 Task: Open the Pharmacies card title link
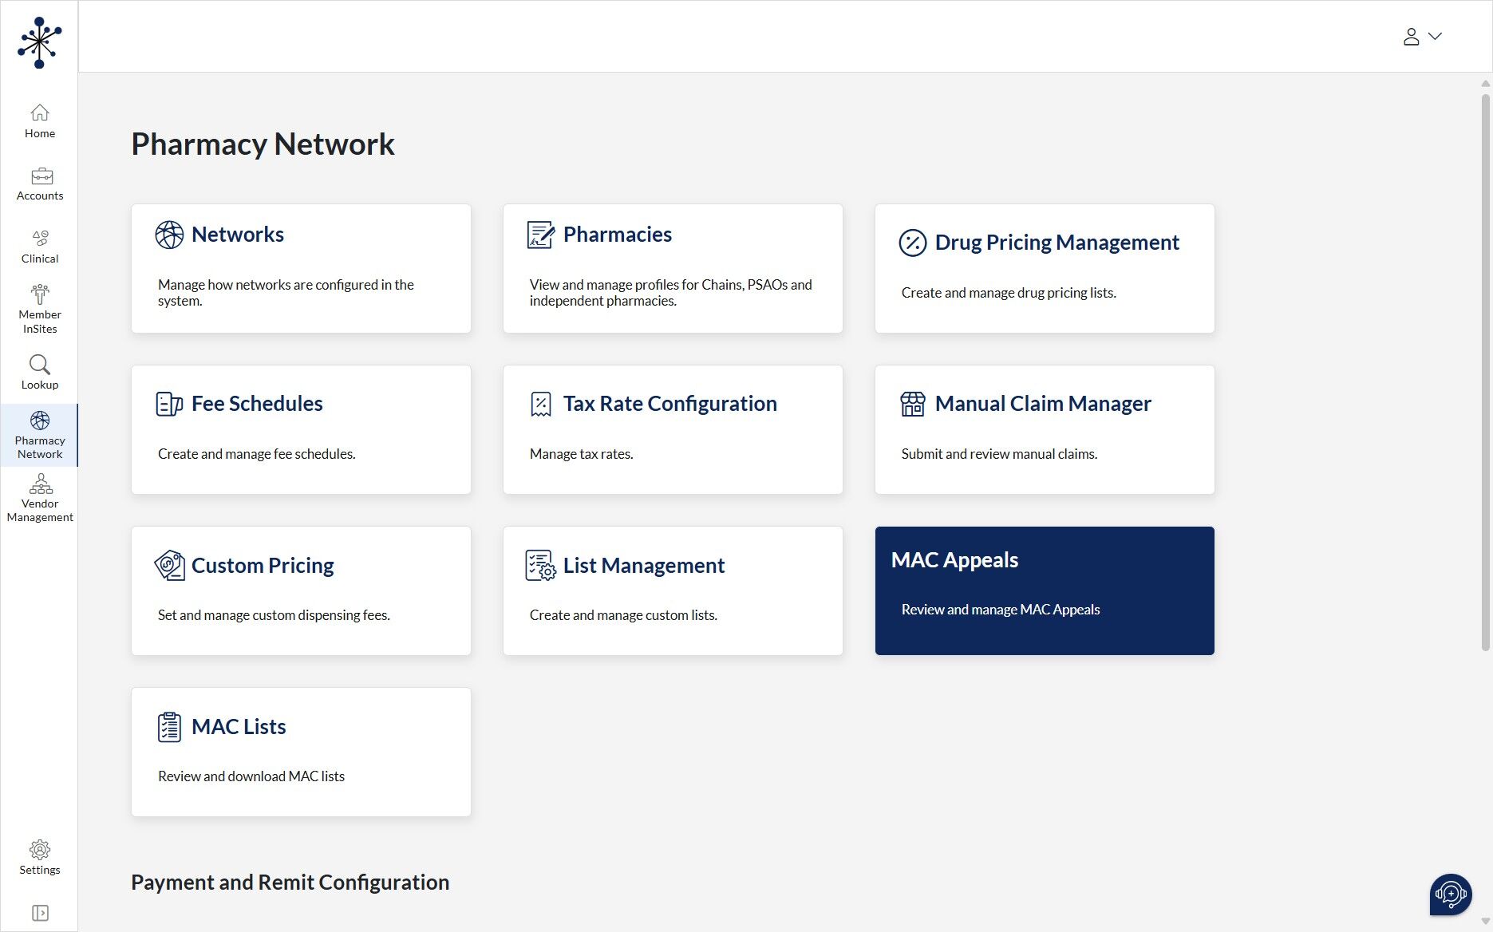coord(617,235)
